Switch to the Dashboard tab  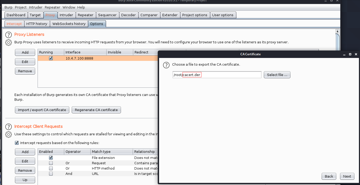pos(16,15)
